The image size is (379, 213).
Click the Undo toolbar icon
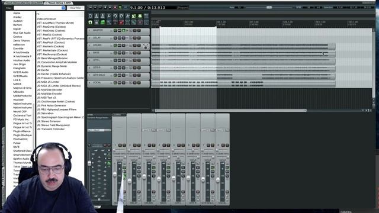(115, 16)
